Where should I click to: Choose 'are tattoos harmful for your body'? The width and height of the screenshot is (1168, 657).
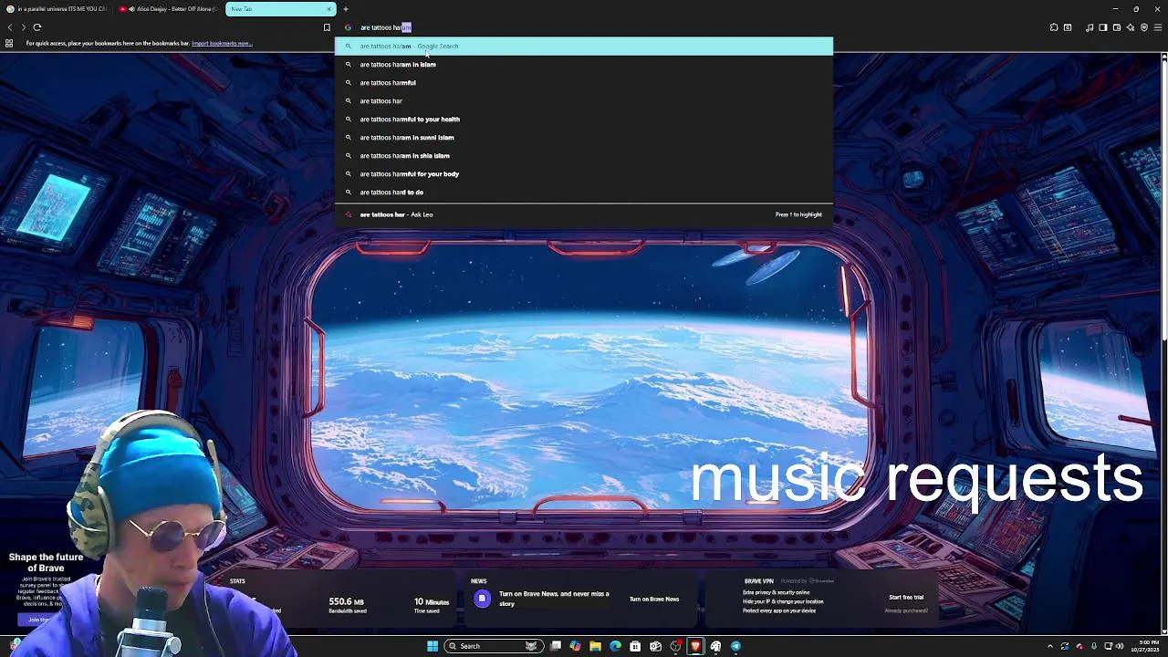coord(584,173)
